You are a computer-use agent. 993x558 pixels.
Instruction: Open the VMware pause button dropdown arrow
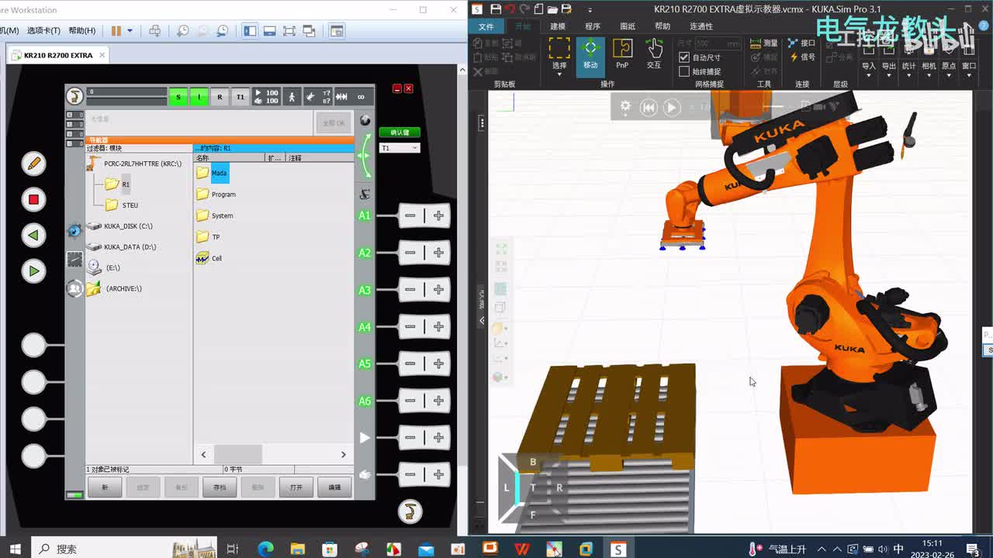pyautogui.click(x=130, y=31)
